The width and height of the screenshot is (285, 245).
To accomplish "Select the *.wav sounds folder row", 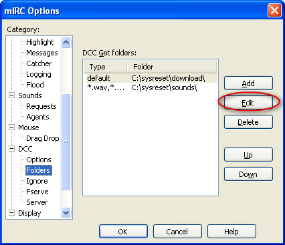I will [x=152, y=87].
